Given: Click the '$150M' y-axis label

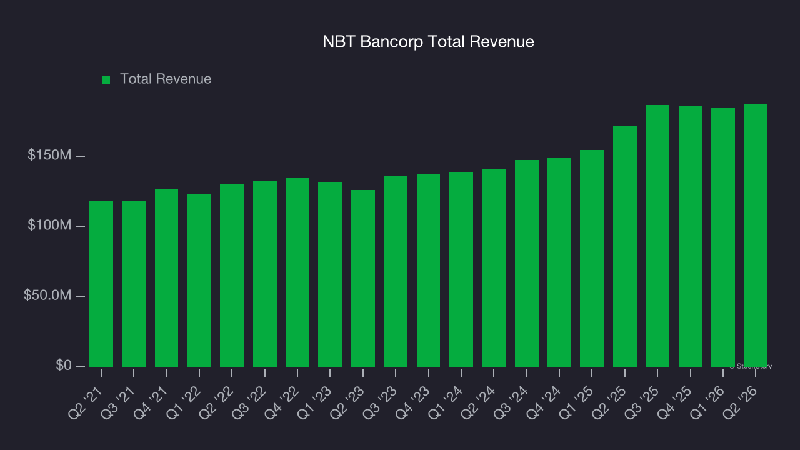Looking at the screenshot, I should pos(49,155).
